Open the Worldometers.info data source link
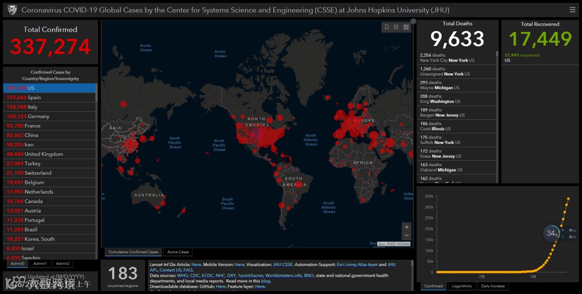The image size is (582, 294). pyautogui.click(x=283, y=276)
